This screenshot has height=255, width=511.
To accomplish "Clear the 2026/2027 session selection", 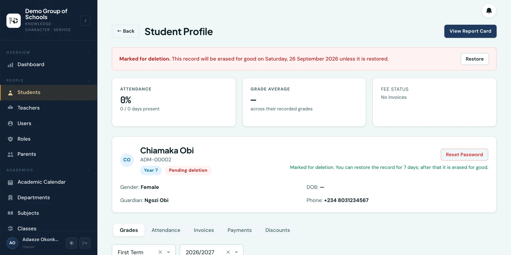I will click(x=228, y=252).
